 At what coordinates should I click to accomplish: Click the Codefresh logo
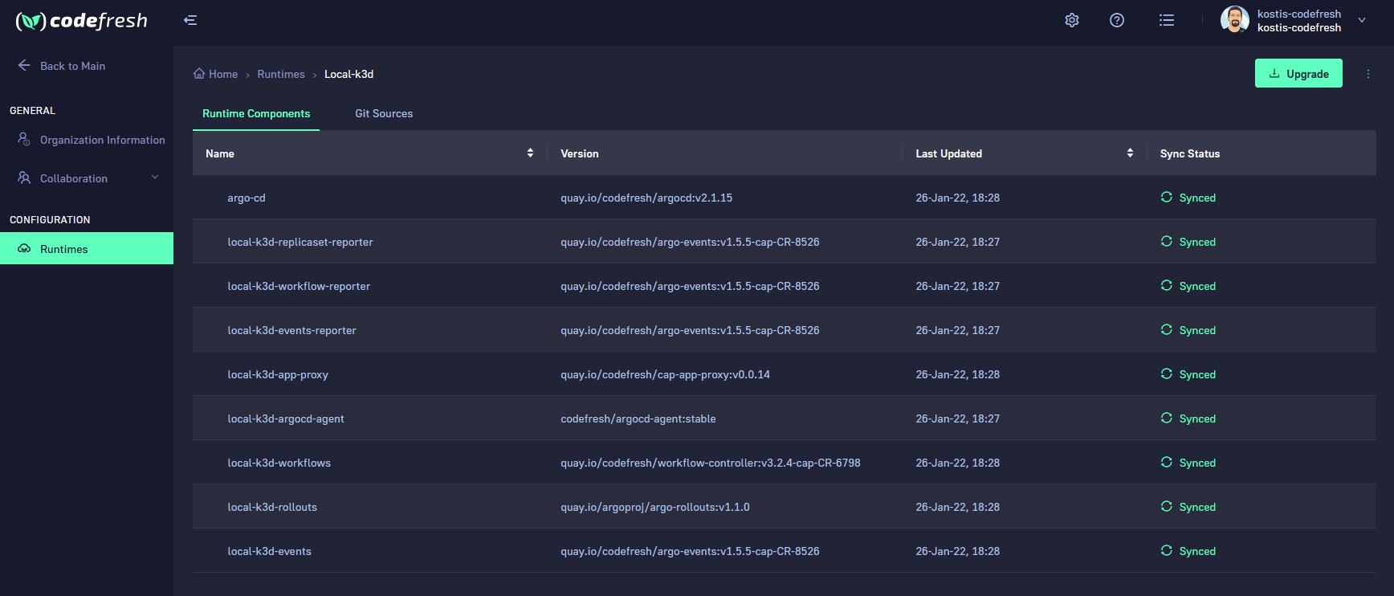[x=82, y=21]
